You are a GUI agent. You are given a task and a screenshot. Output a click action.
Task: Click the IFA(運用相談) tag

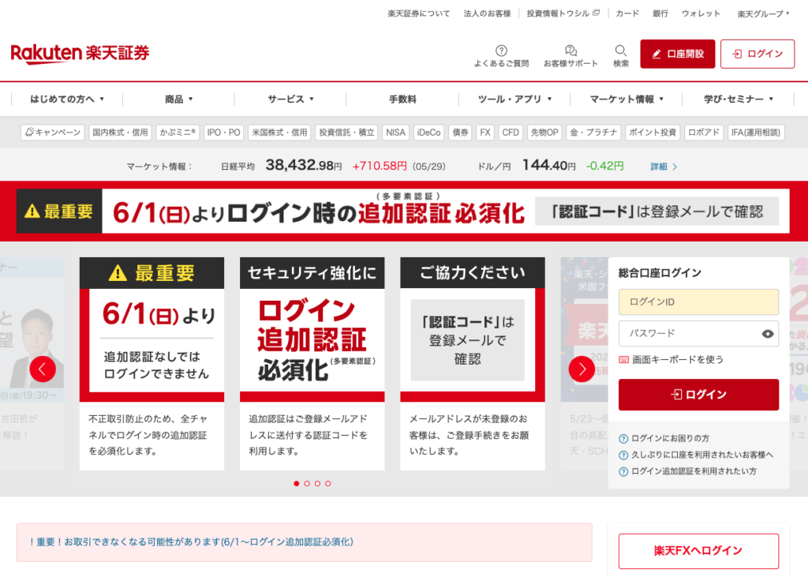tap(756, 133)
